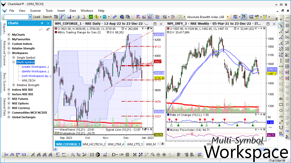
Task: Select the ellipse drawing tool
Action: pos(281,110)
